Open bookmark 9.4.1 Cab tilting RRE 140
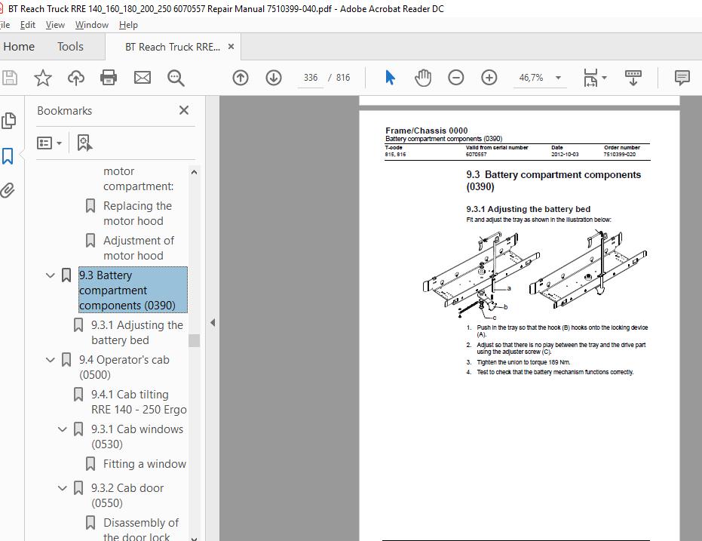The image size is (702, 541). pos(139,401)
